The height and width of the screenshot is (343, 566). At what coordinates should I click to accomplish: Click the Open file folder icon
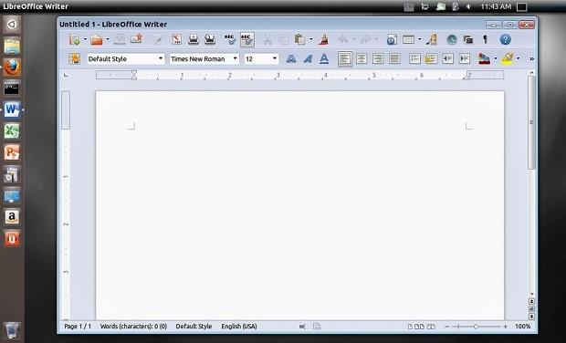(x=97, y=39)
